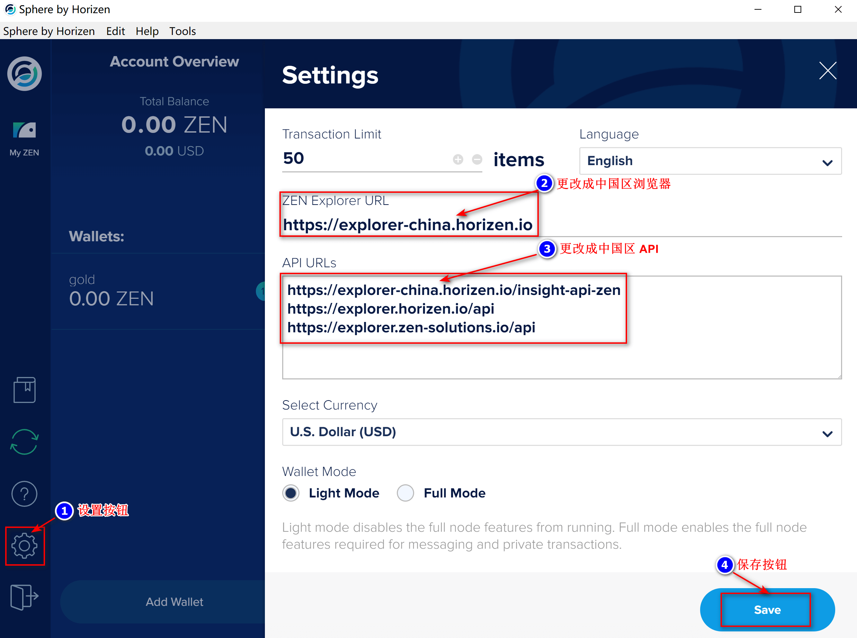Open the My ZEN wallet section
Screen dimensions: 857x638
24,139
